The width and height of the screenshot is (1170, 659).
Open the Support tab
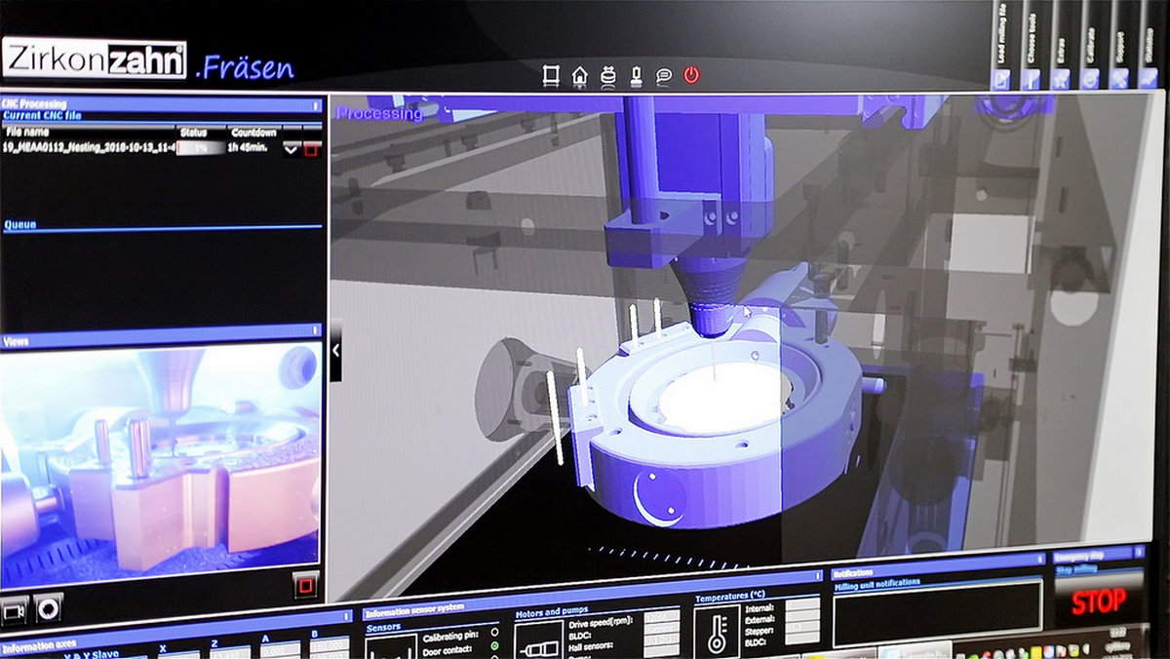(1121, 46)
